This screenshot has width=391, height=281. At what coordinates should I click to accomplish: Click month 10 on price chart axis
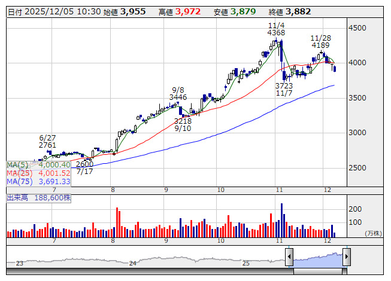[x=221, y=190]
